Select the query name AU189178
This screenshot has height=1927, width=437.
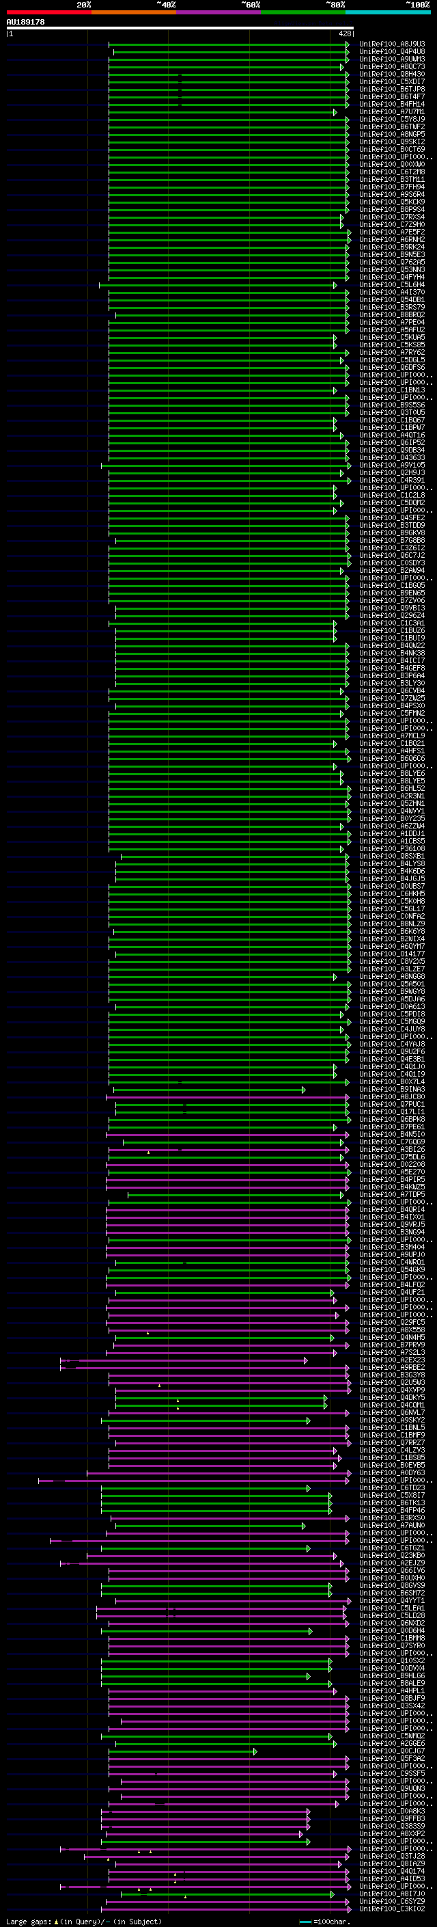click(25, 22)
